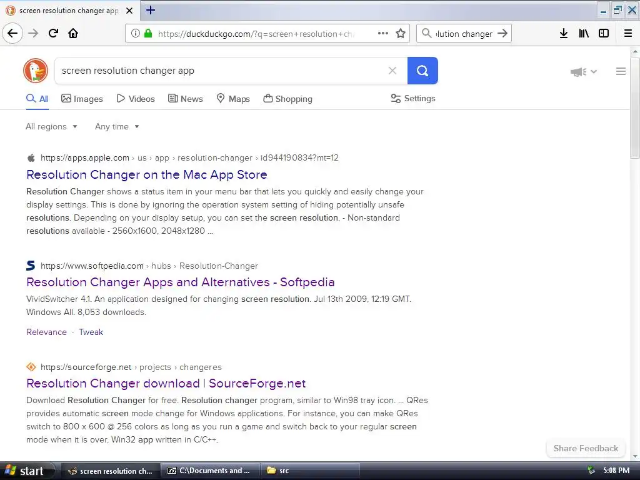The image size is (640, 480).
Task: Go back with the browser back arrow
Action: (12, 34)
